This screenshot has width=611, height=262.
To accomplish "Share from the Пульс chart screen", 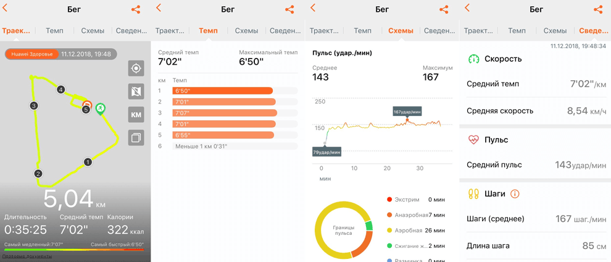I will (443, 9).
